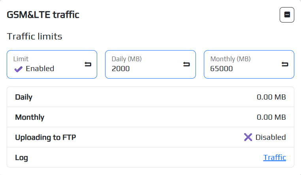Click the Monthly 0.00 MB value

click(271, 117)
